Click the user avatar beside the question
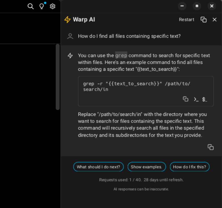The image size is (222, 208). (x=70, y=36)
